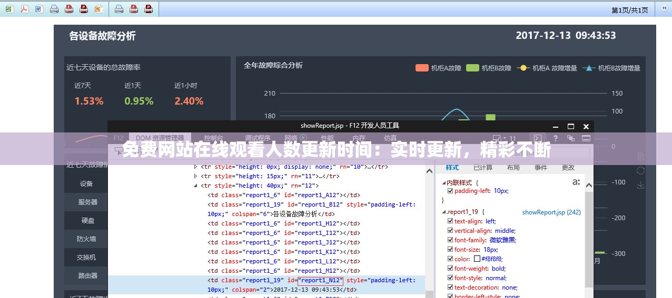Collapse the .report1_19 style rule

pyautogui.click(x=443, y=212)
